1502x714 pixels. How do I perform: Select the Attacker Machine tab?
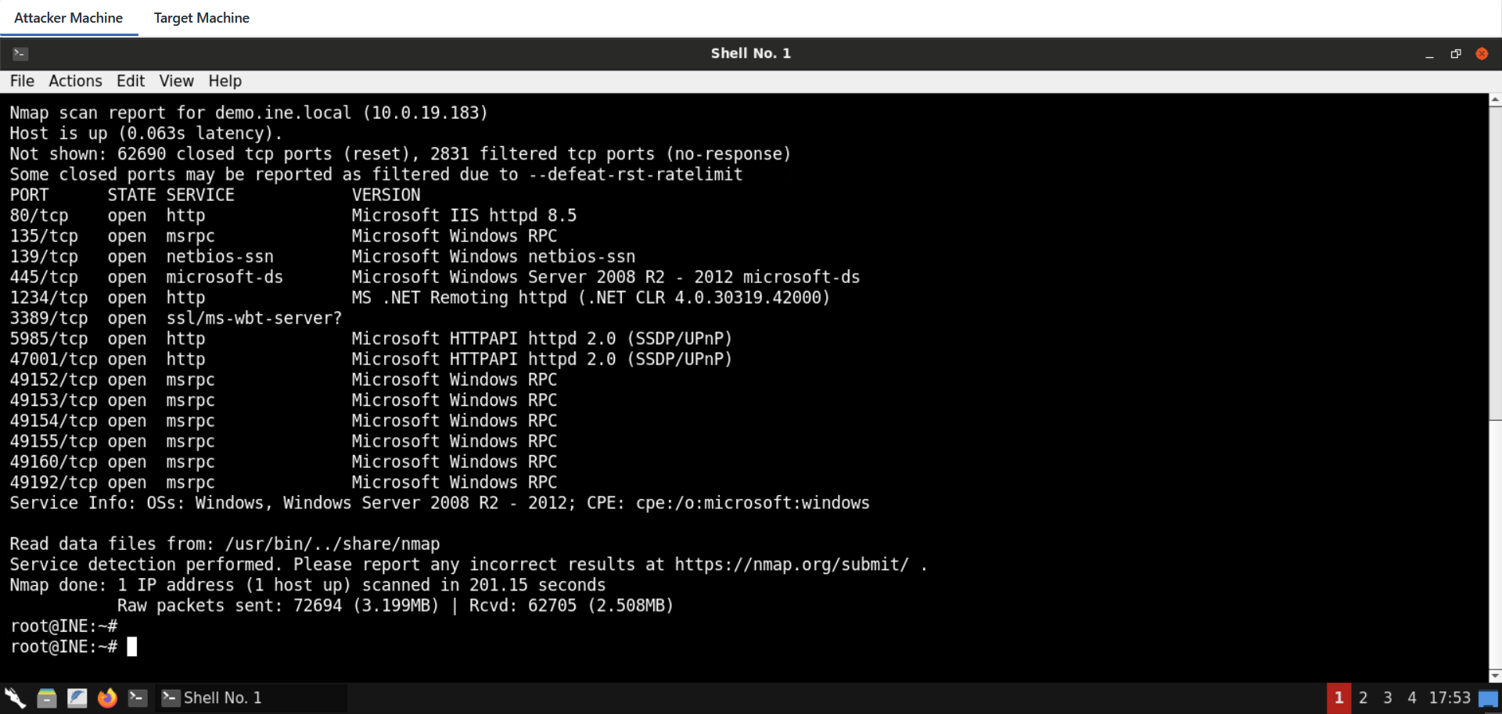pos(68,18)
